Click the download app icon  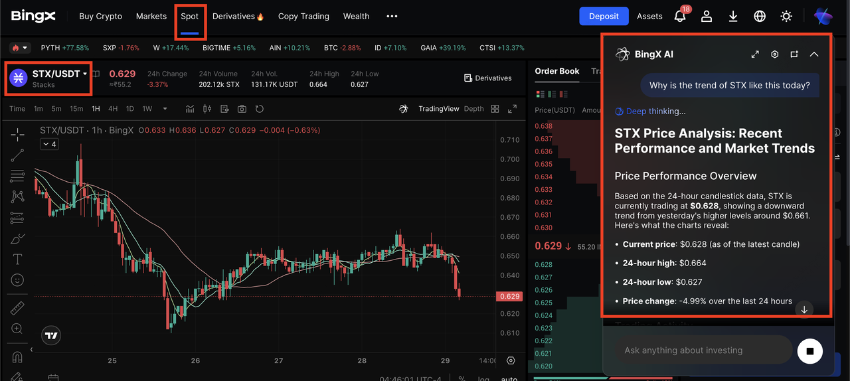tap(733, 16)
